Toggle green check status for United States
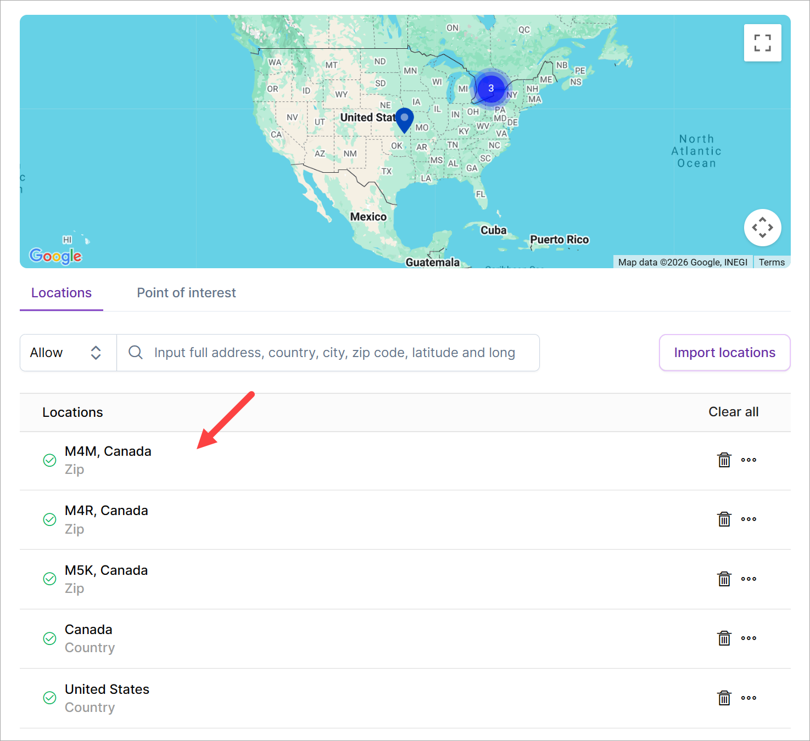 click(x=49, y=698)
